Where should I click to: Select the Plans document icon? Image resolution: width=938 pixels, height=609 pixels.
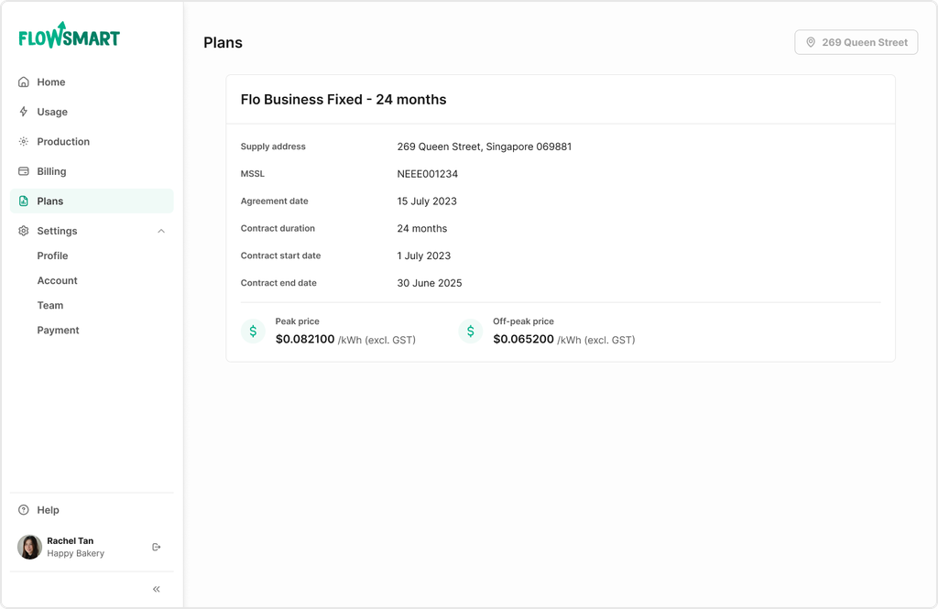(x=24, y=201)
